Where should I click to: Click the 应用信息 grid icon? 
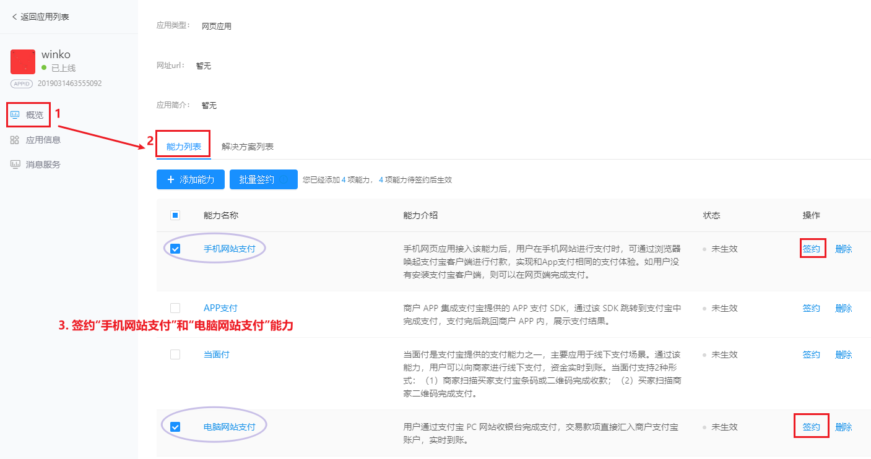[x=15, y=140]
